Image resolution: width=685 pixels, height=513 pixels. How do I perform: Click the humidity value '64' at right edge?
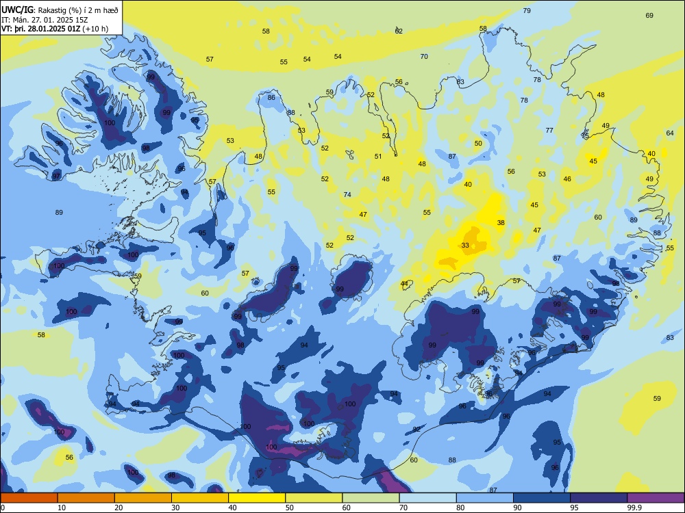tap(670, 133)
